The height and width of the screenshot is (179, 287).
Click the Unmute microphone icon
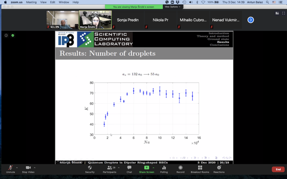point(10,168)
